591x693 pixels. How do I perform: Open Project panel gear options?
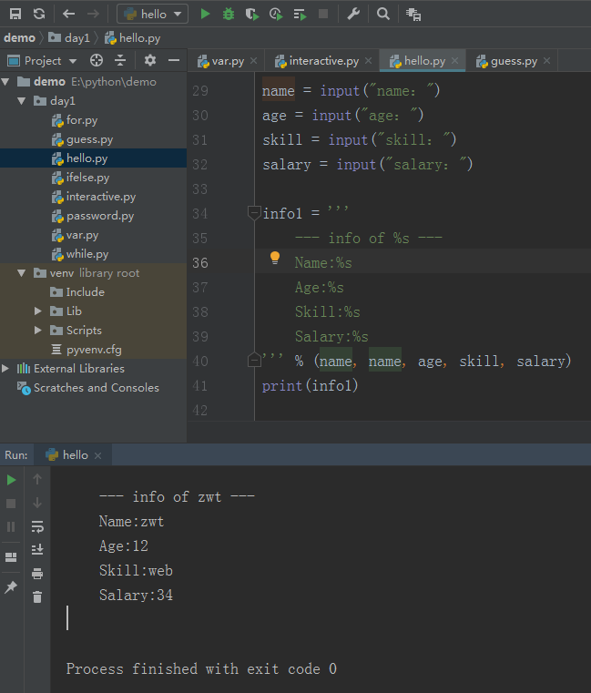point(150,60)
